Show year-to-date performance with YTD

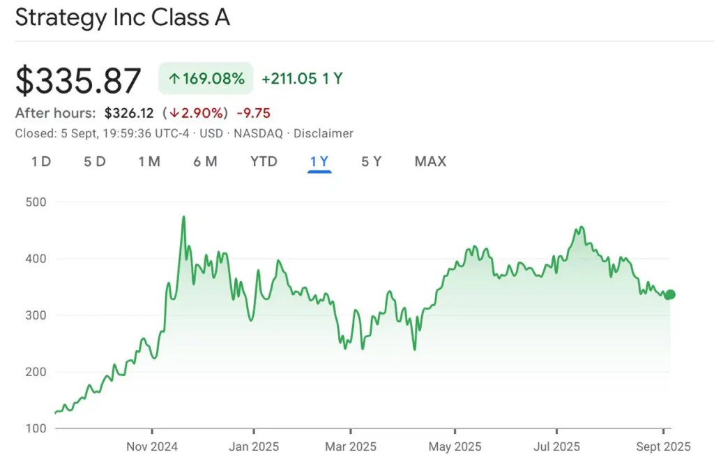click(x=263, y=161)
